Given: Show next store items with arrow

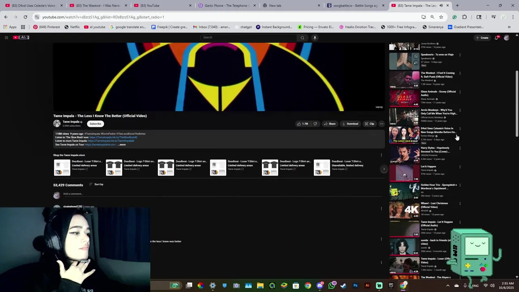Looking at the screenshot, I should (384, 169).
